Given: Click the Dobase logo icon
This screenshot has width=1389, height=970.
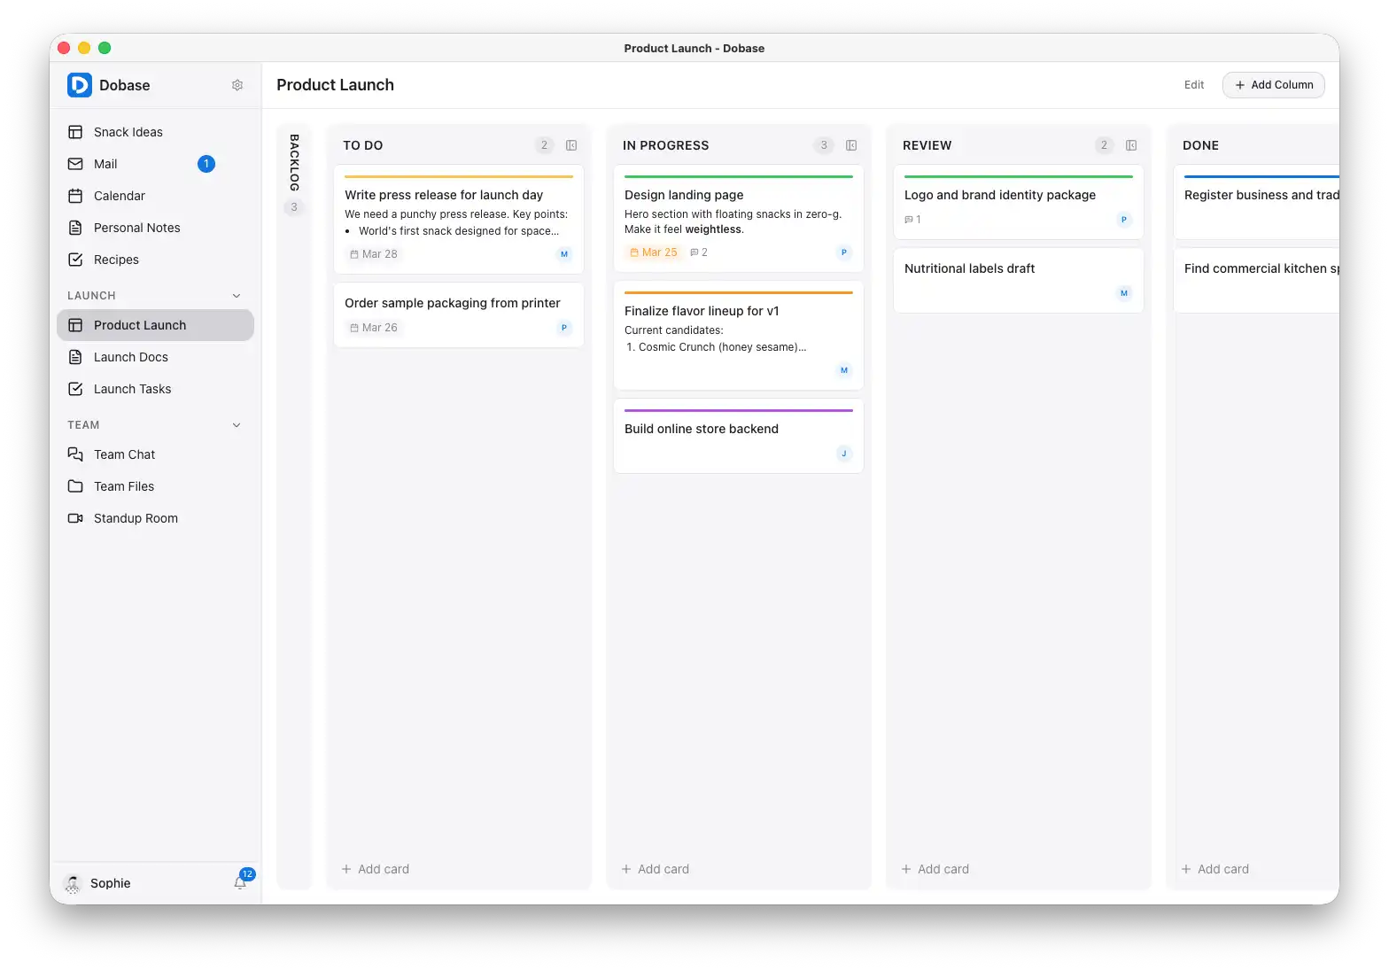Looking at the screenshot, I should (x=80, y=85).
